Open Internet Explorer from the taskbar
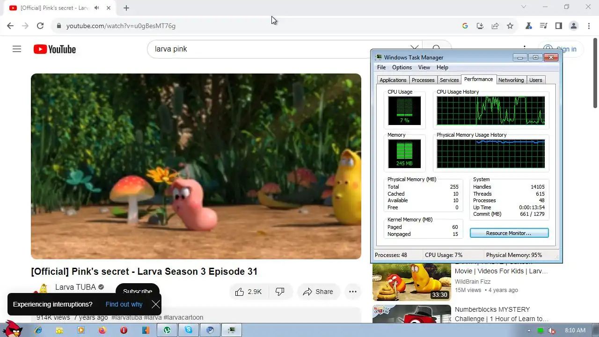This screenshot has width=599, height=337. 38,330
